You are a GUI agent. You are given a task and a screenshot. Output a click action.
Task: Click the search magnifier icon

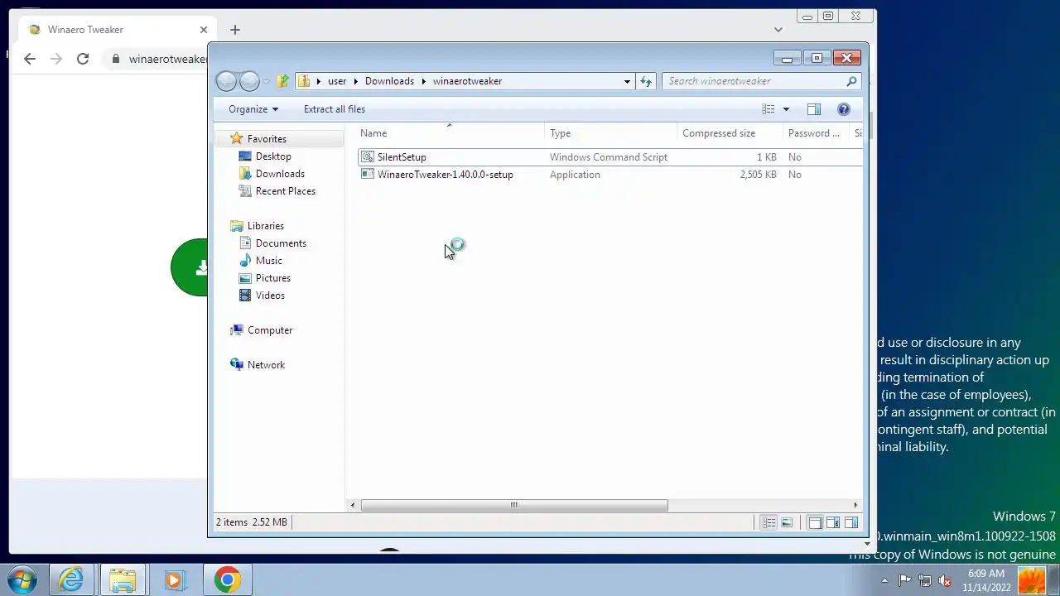[x=851, y=81]
